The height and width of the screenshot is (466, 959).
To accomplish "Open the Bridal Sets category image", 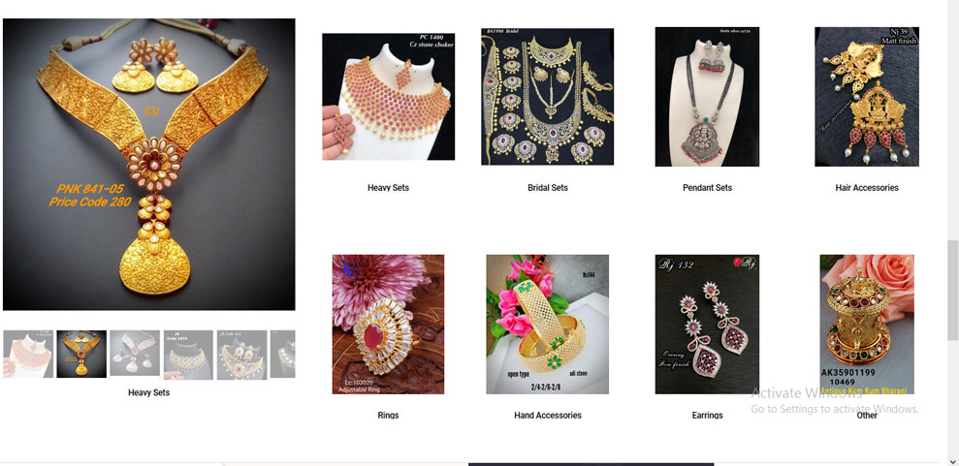I will pyautogui.click(x=548, y=97).
